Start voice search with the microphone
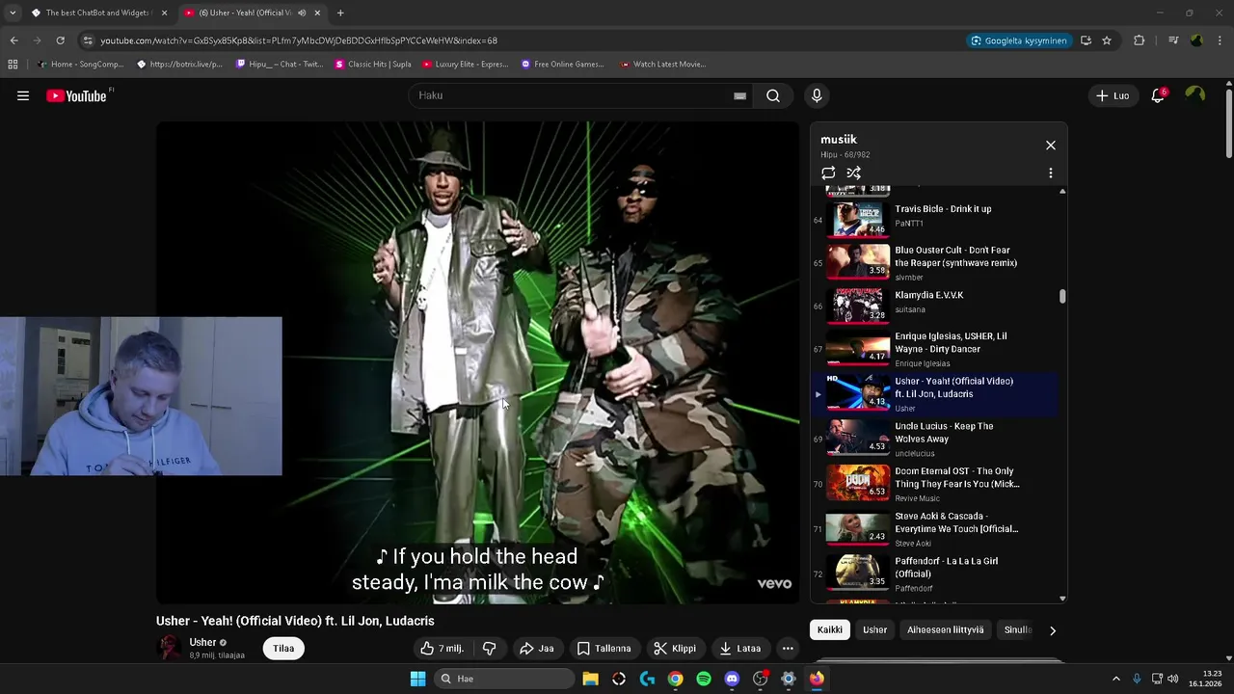This screenshot has height=694, width=1234. 817,95
